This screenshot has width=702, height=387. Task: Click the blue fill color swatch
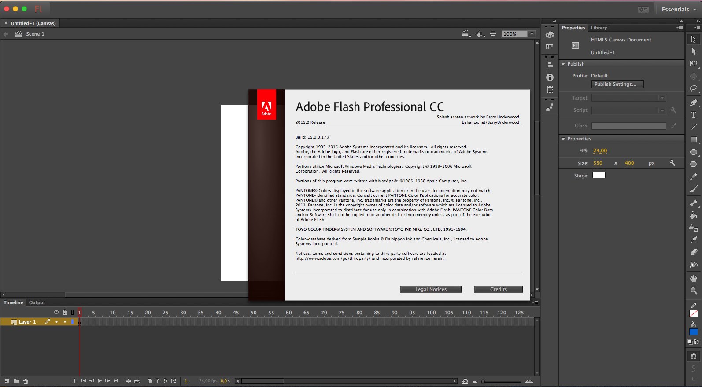click(x=694, y=332)
